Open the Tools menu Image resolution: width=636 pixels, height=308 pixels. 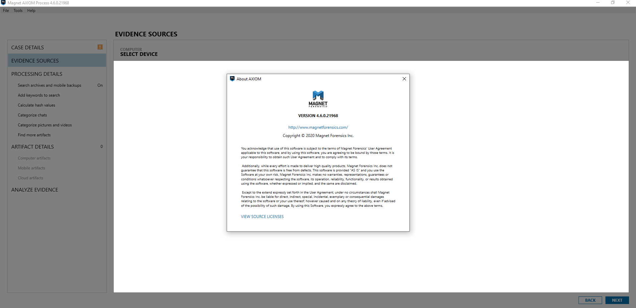(18, 11)
